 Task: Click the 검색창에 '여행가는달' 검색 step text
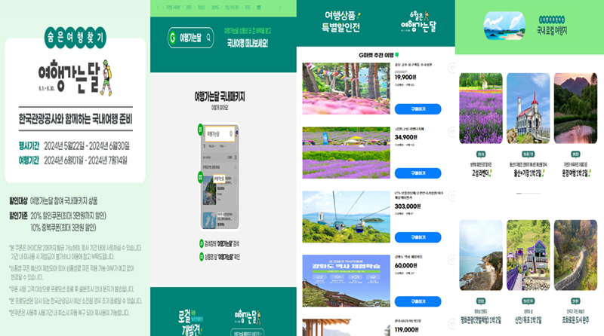pyautogui.click(x=222, y=244)
